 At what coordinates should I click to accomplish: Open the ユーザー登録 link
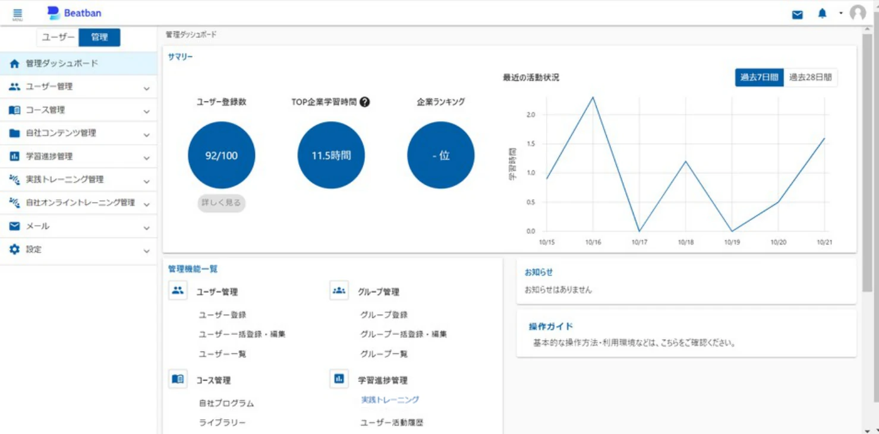(x=222, y=315)
